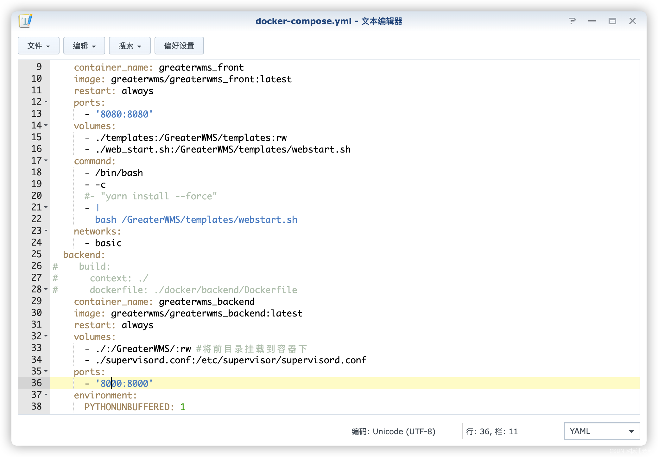Click the Text Editor app icon
Screen dimensions: 658x457
(x=26, y=21)
